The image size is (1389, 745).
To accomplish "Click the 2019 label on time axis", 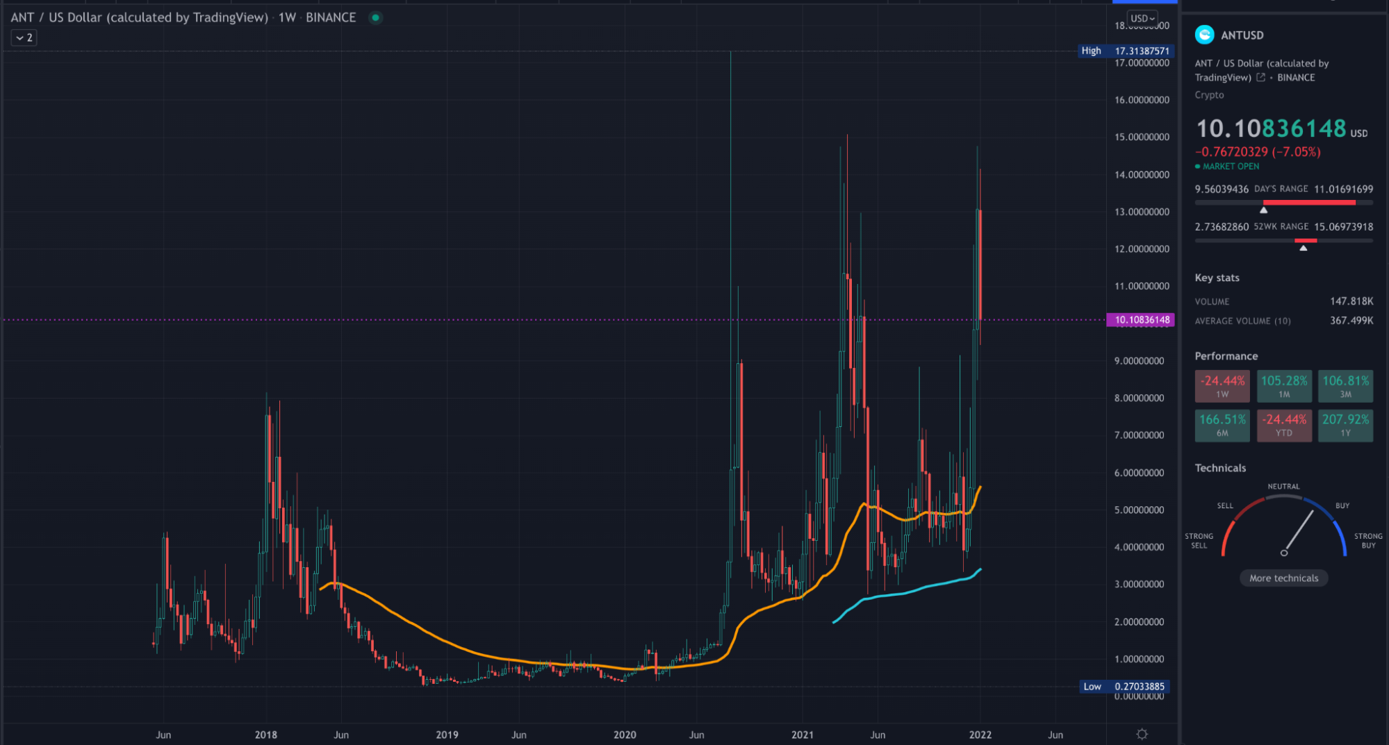I will (x=447, y=735).
